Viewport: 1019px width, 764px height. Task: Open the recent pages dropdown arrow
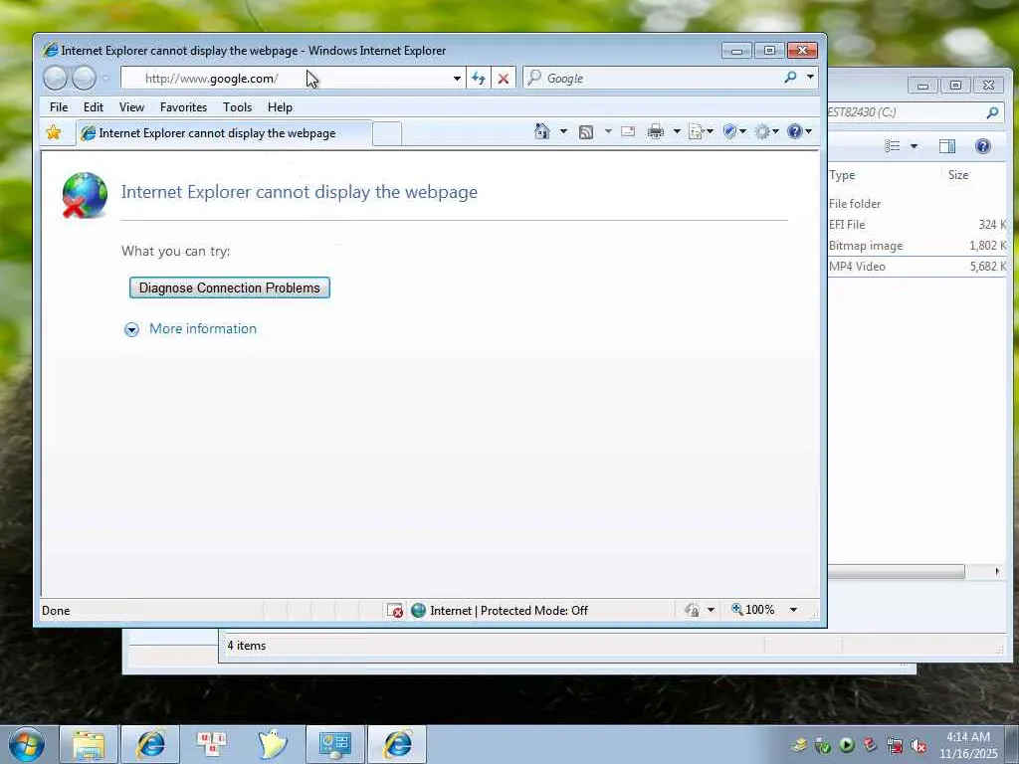pyautogui.click(x=105, y=79)
